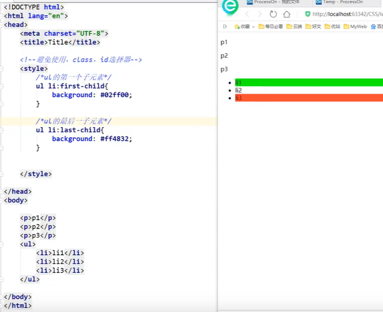Viewport: 383px width, 312px height.
Task: Click the </head> closing tag
Action: [x=18, y=191]
